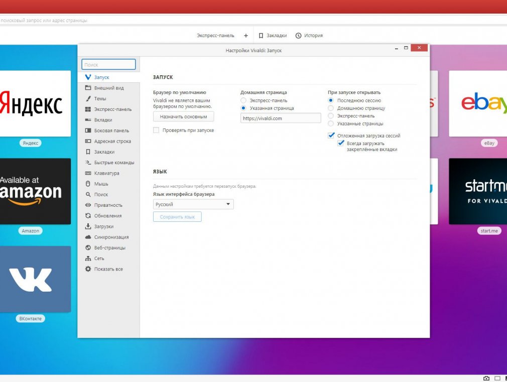Select Указанные страницы startup radio
Screen dimensions: 507x382
click(331, 123)
